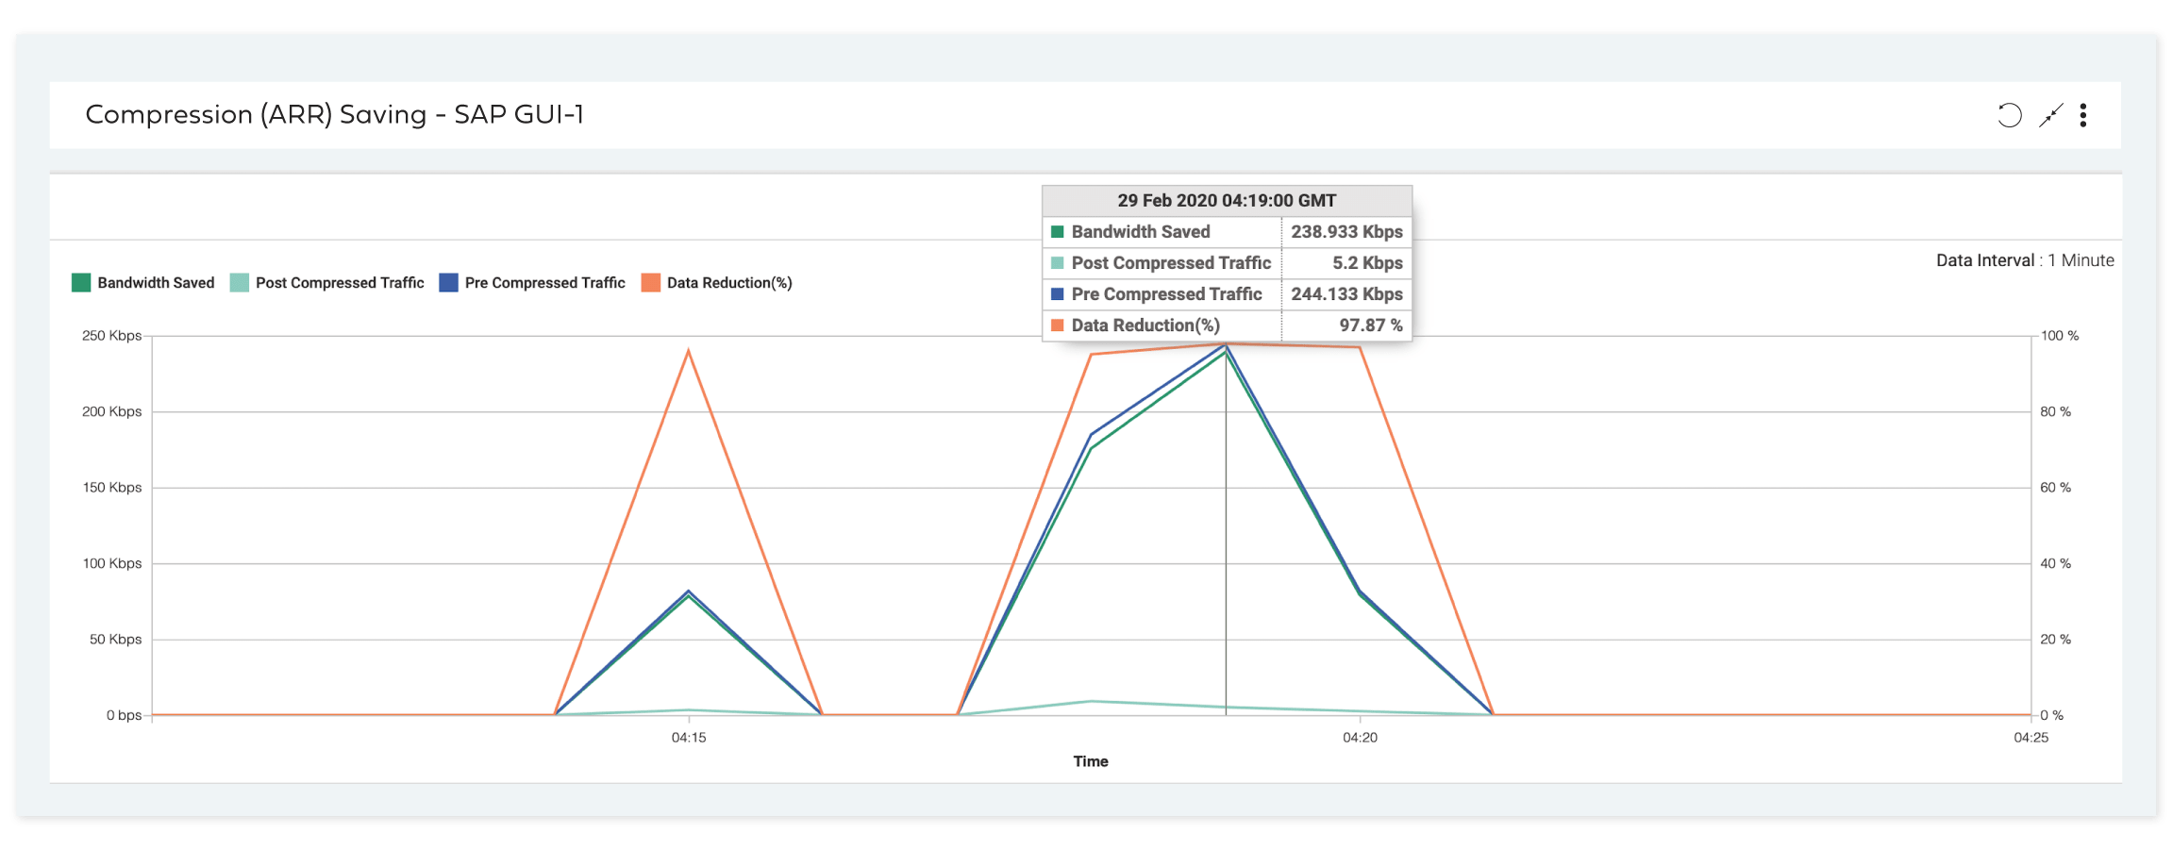Click the collapse widget arrows icon

(2051, 115)
